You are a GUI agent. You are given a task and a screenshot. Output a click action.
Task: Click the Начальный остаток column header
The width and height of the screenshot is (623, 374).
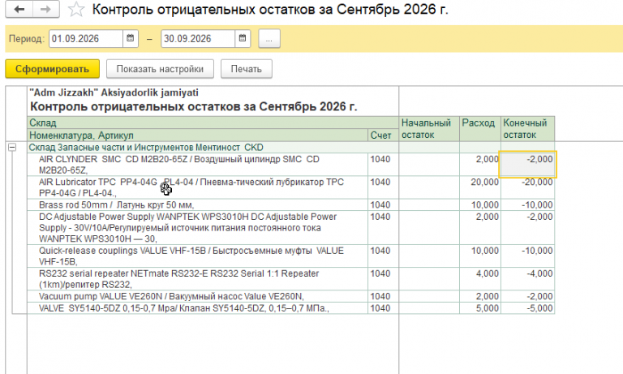(x=429, y=129)
